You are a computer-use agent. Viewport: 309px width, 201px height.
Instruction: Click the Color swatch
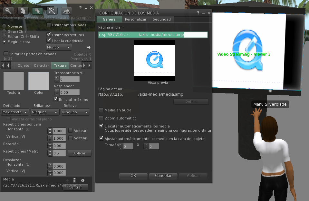(39, 81)
